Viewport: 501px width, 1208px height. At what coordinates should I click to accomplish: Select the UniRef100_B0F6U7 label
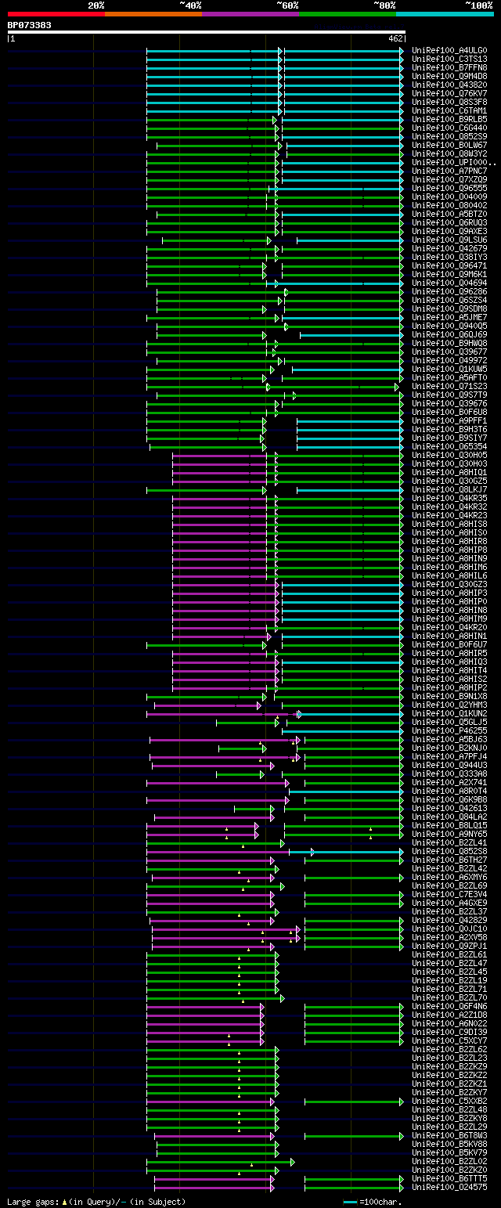449,644
